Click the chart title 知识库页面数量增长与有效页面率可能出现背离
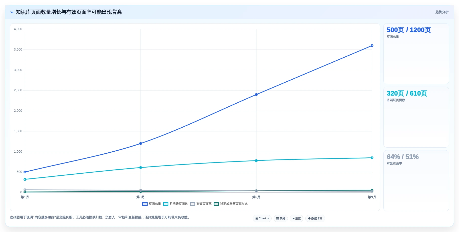 coord(69,12)
